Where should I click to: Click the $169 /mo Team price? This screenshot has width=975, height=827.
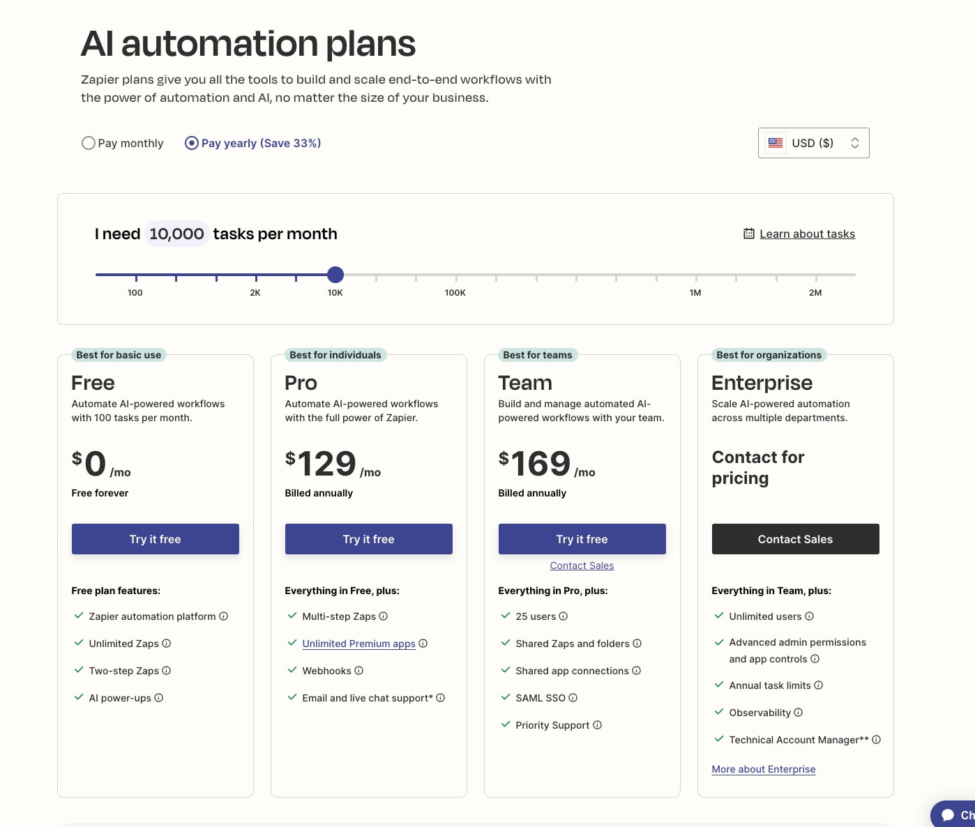coord(547,464)
